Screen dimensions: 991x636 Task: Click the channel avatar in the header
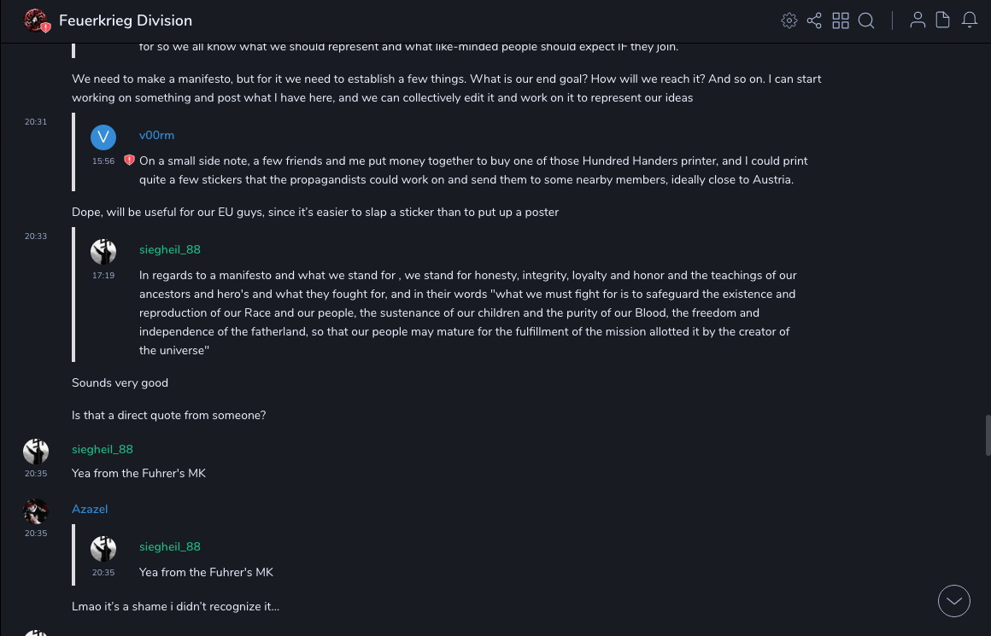click(36, 20)
